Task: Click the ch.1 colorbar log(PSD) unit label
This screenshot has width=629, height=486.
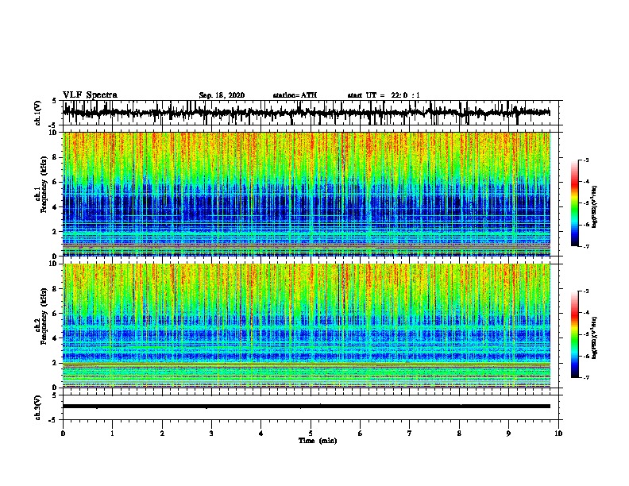Action: coord(595,206)
